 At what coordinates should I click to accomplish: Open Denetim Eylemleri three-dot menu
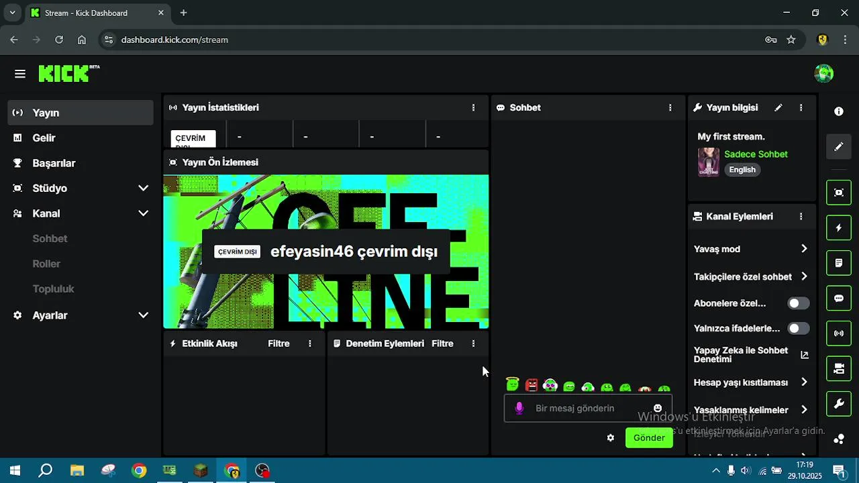coord(474,343)
